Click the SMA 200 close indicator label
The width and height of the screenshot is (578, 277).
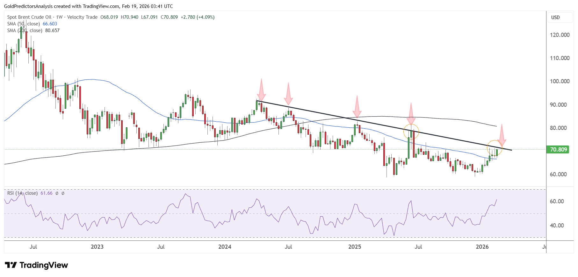[x=25, y=30]
